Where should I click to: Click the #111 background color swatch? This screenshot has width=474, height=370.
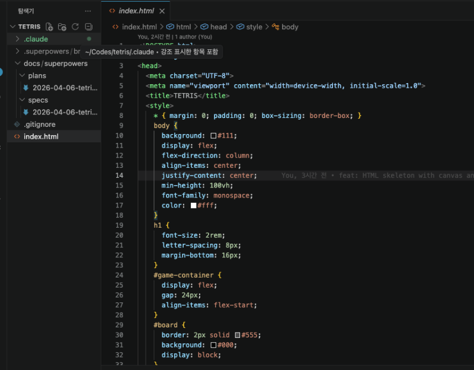point(213,136)
